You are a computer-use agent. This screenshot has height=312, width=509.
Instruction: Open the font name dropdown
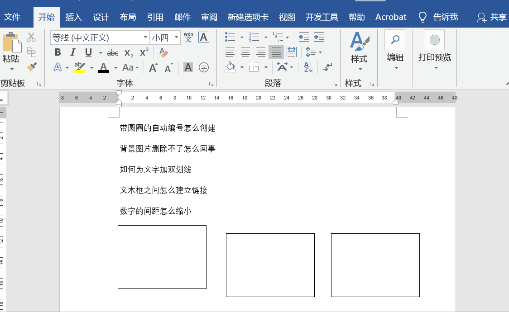pos(145,37)
